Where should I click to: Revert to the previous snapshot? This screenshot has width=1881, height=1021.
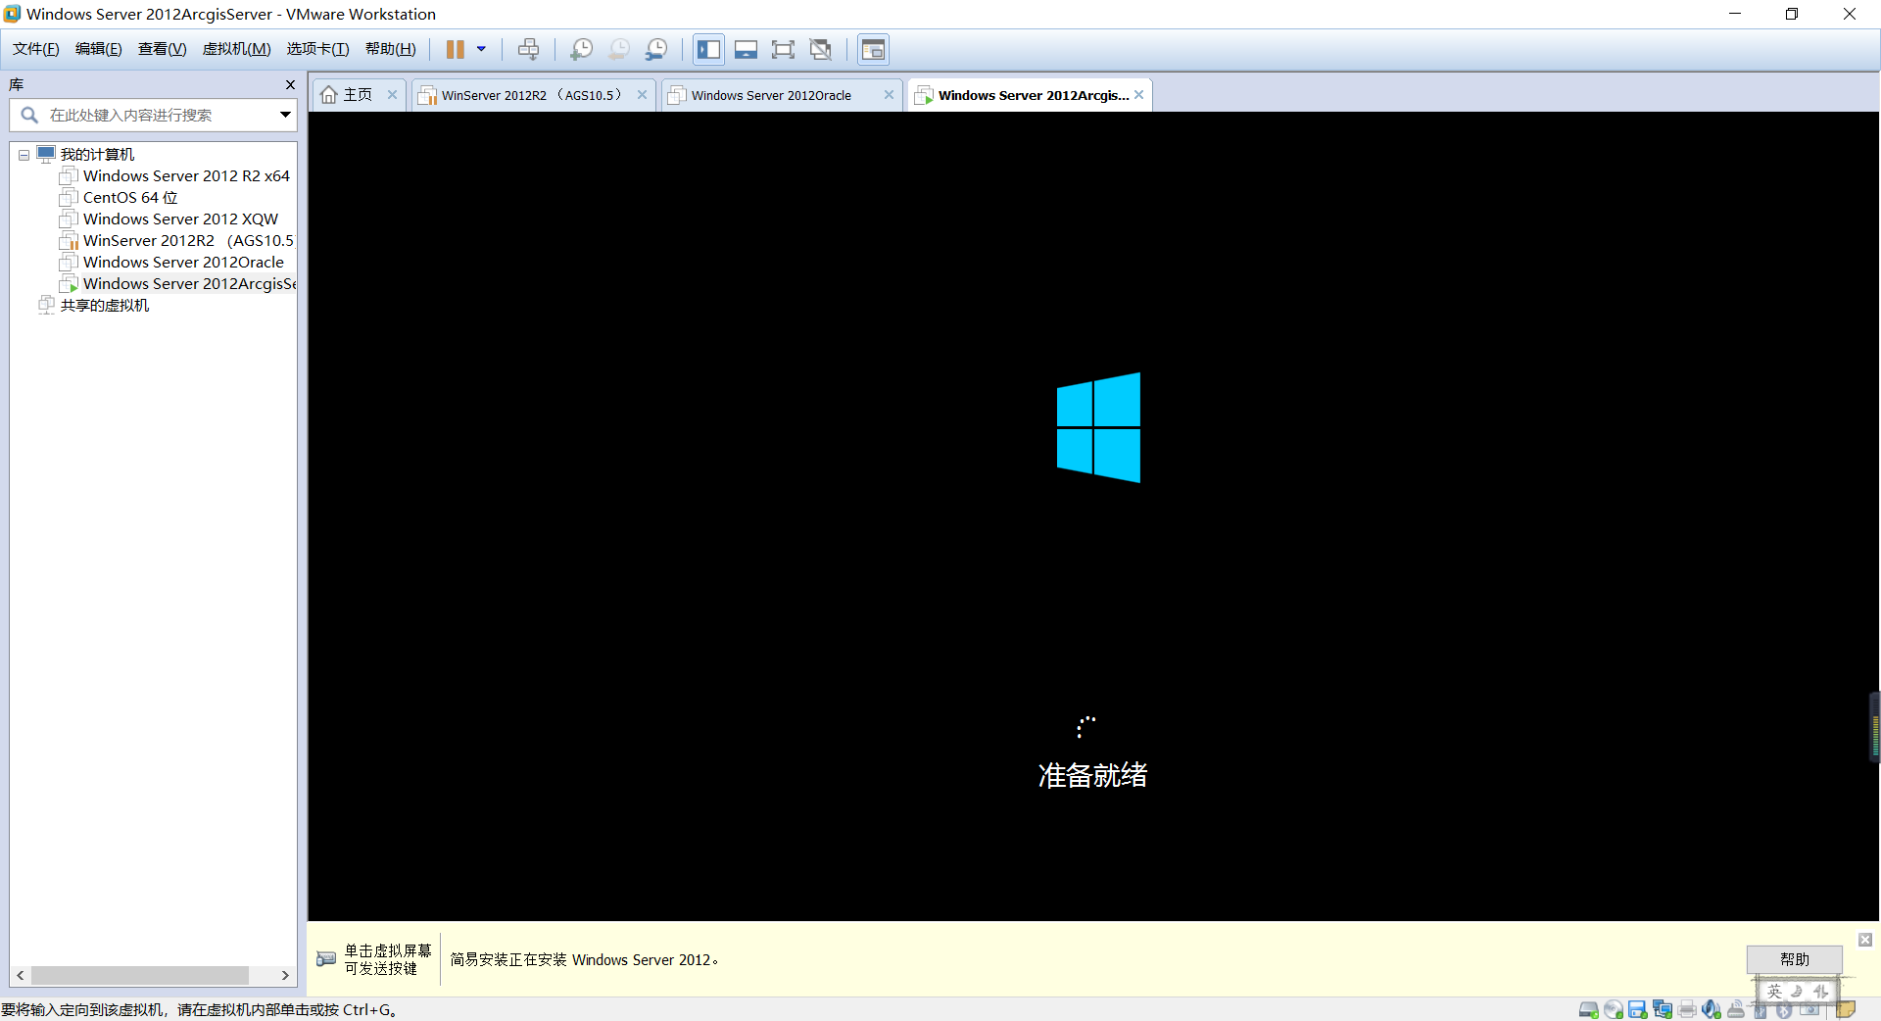coord(619,49)
